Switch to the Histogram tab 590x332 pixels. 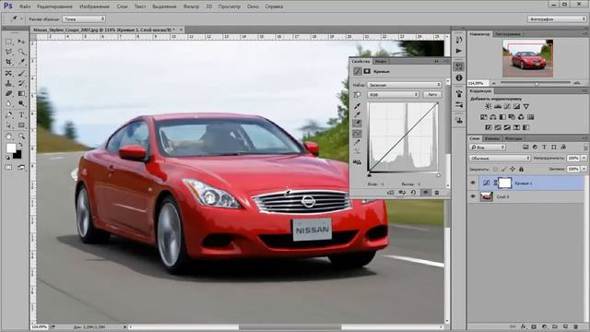coord(508,34)
